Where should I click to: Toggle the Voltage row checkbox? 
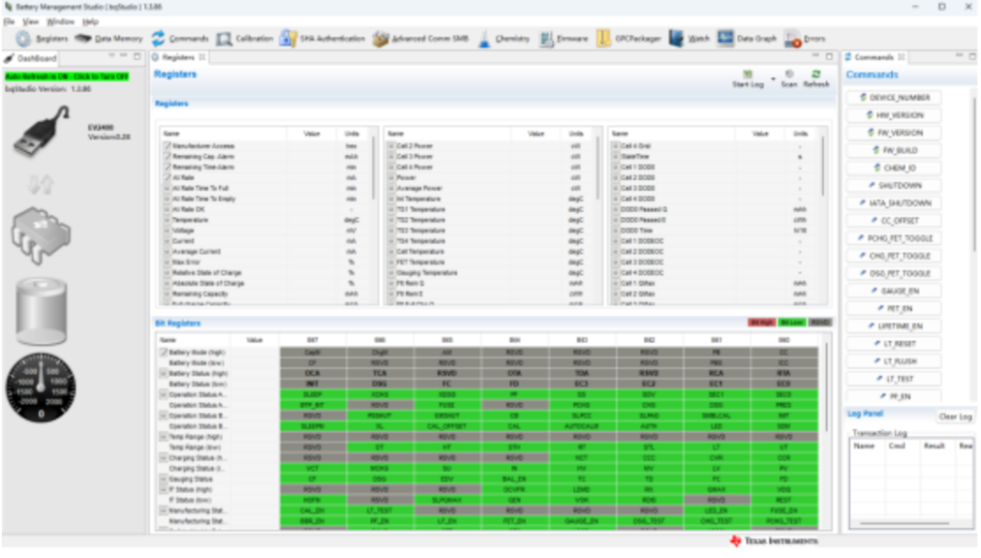[167, 231]
